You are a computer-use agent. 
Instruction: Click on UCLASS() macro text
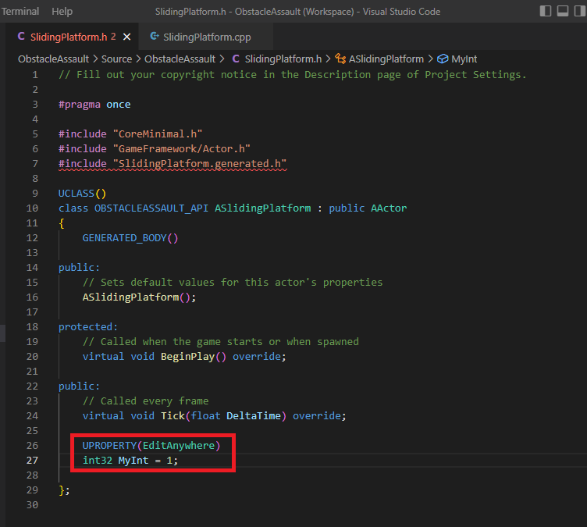click(x=83, y=194)
